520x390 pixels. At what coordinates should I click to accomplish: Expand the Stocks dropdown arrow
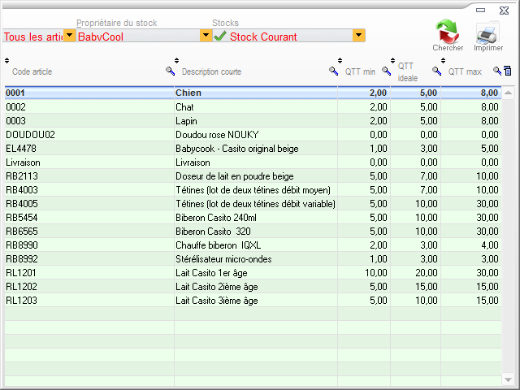point(358,36)
